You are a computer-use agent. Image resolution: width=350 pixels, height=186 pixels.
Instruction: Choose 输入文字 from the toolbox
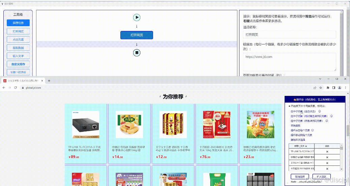point(18,56)
